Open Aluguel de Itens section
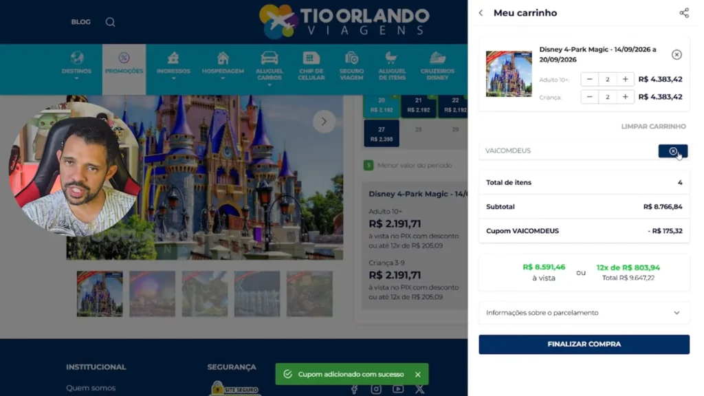Viewport: 704px width, 396px height. 391,67
